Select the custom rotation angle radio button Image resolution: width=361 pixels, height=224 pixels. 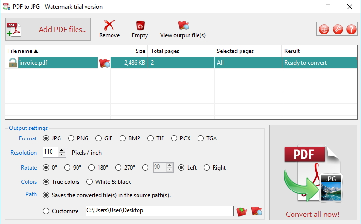click(145, 168)
